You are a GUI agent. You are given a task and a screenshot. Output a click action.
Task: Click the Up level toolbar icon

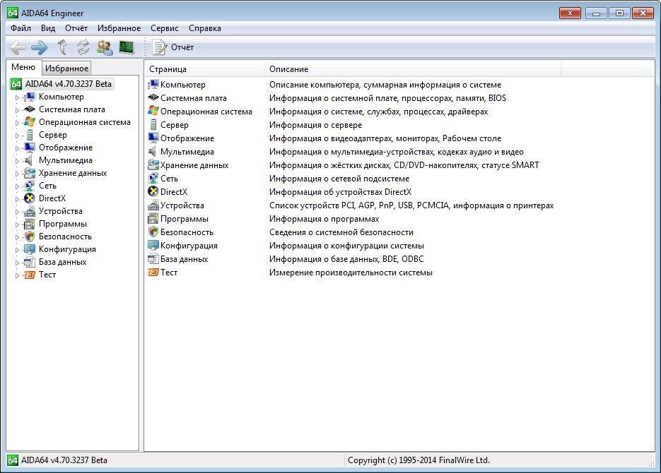pyautogui.click(x=62, y=47)
